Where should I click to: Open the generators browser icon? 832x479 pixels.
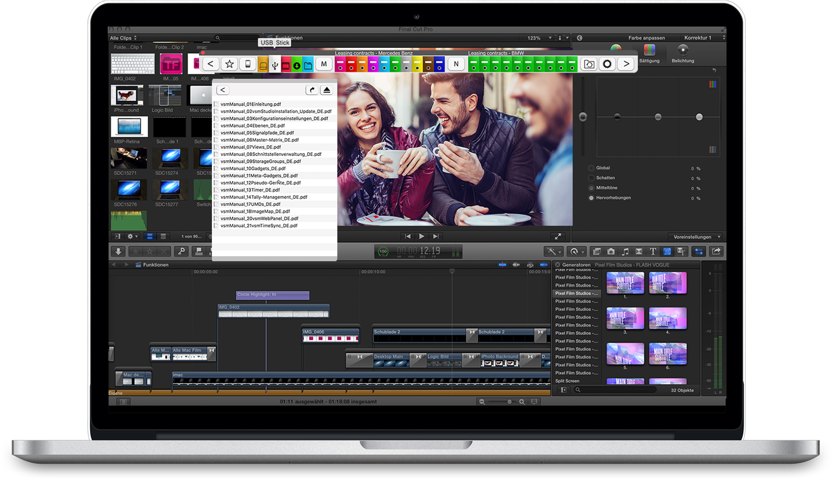point(667,251)
